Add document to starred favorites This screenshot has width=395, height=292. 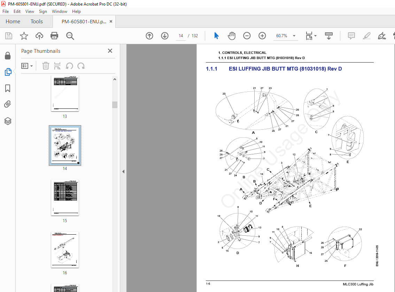(x=24, y=36)
